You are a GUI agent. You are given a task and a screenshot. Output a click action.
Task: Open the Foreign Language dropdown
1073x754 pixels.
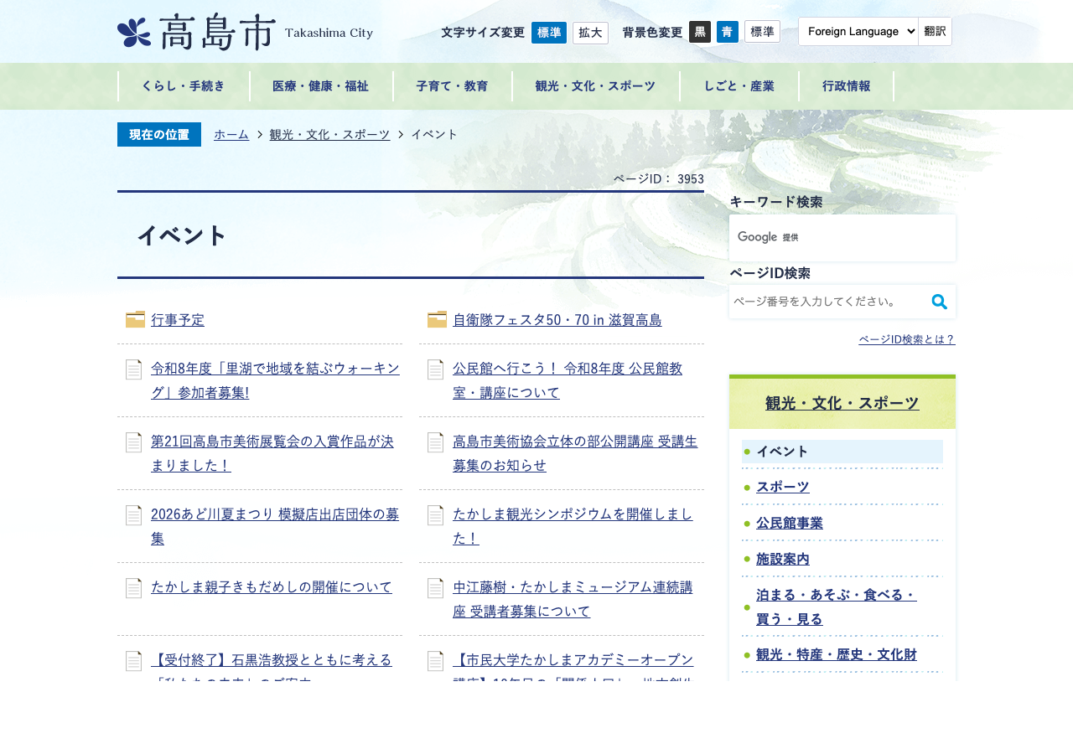coord(858,31)
